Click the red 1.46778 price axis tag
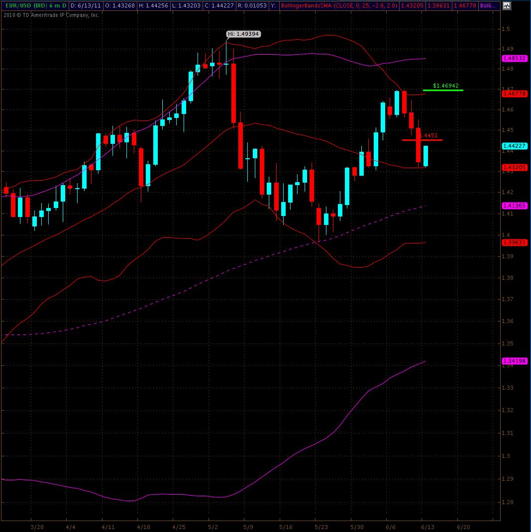 click(x=515, y=94)
